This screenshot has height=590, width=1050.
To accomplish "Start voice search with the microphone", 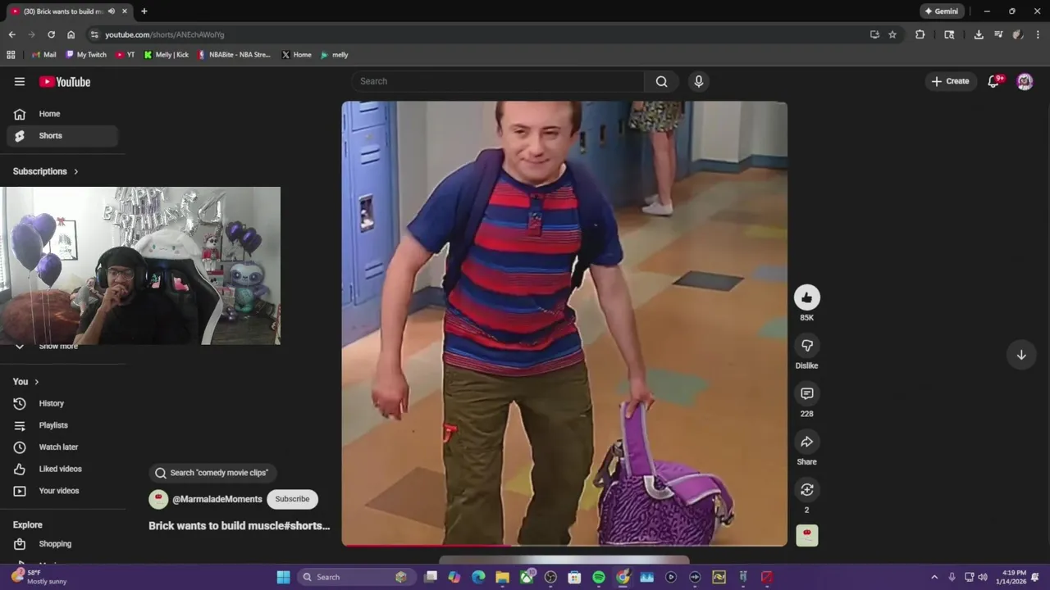I will click(699, 81).
